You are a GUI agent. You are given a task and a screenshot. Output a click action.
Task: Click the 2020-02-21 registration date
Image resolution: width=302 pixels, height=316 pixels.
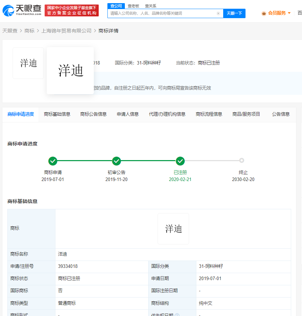(180, 179)
